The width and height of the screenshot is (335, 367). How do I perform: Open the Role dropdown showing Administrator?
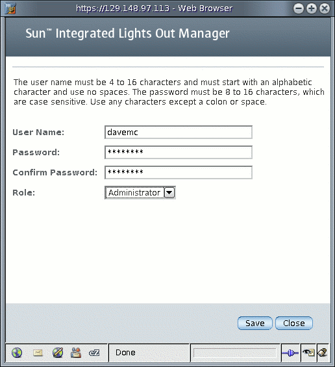click(140, 193)
